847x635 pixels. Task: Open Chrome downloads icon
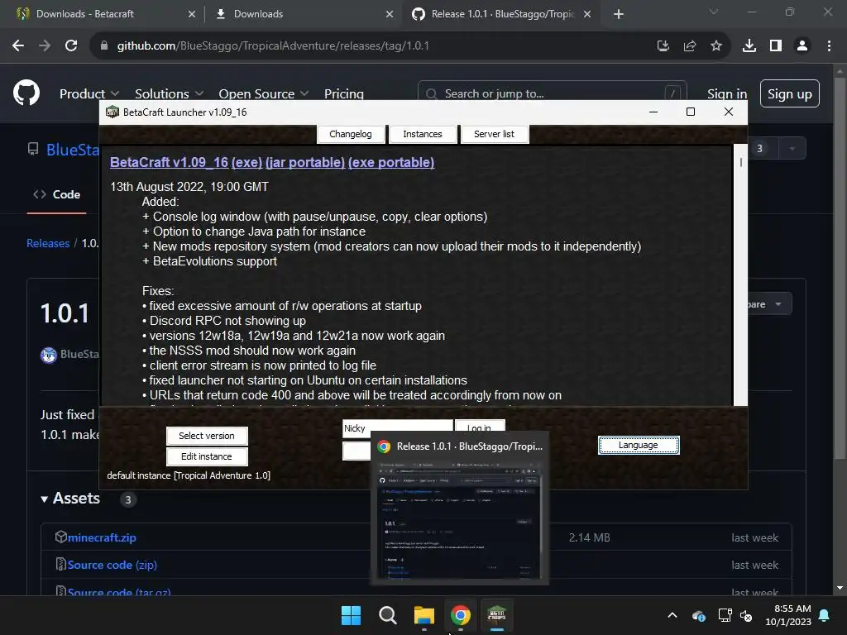749,45
